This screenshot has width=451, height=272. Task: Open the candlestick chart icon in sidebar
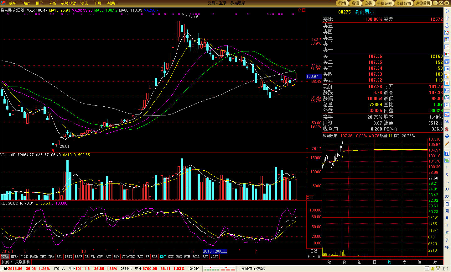pos(447,54)
